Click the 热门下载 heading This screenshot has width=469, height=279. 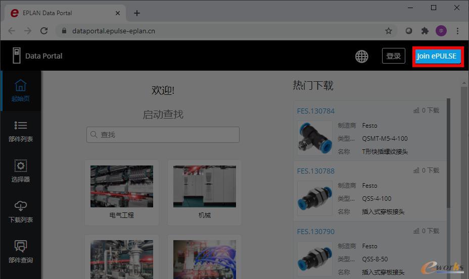(313, 85)
